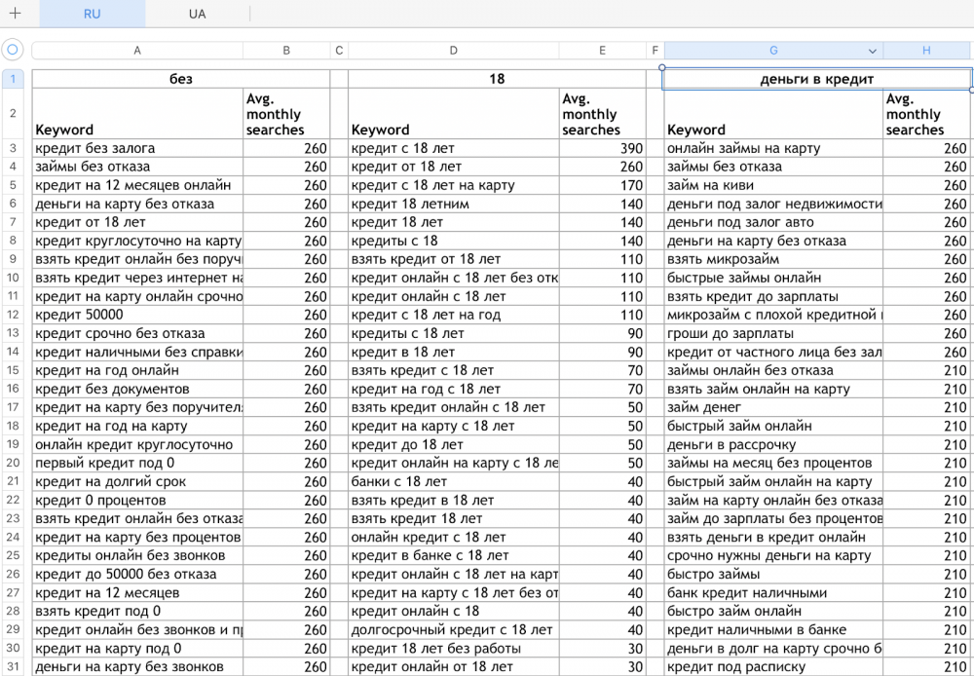
Task: Click 'Avg. monthly searches' header in column E
Action: 602,114
